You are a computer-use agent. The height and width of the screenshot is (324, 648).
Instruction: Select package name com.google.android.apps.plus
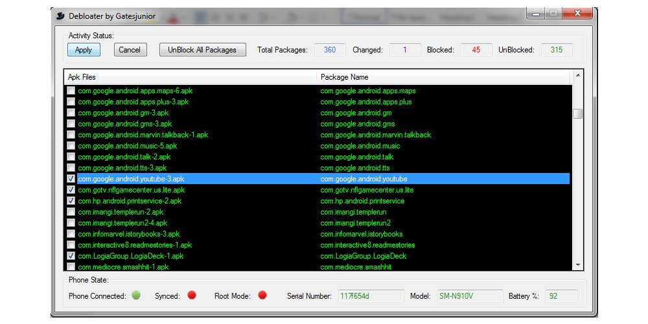pyautogui.click(x=365, y=102)
